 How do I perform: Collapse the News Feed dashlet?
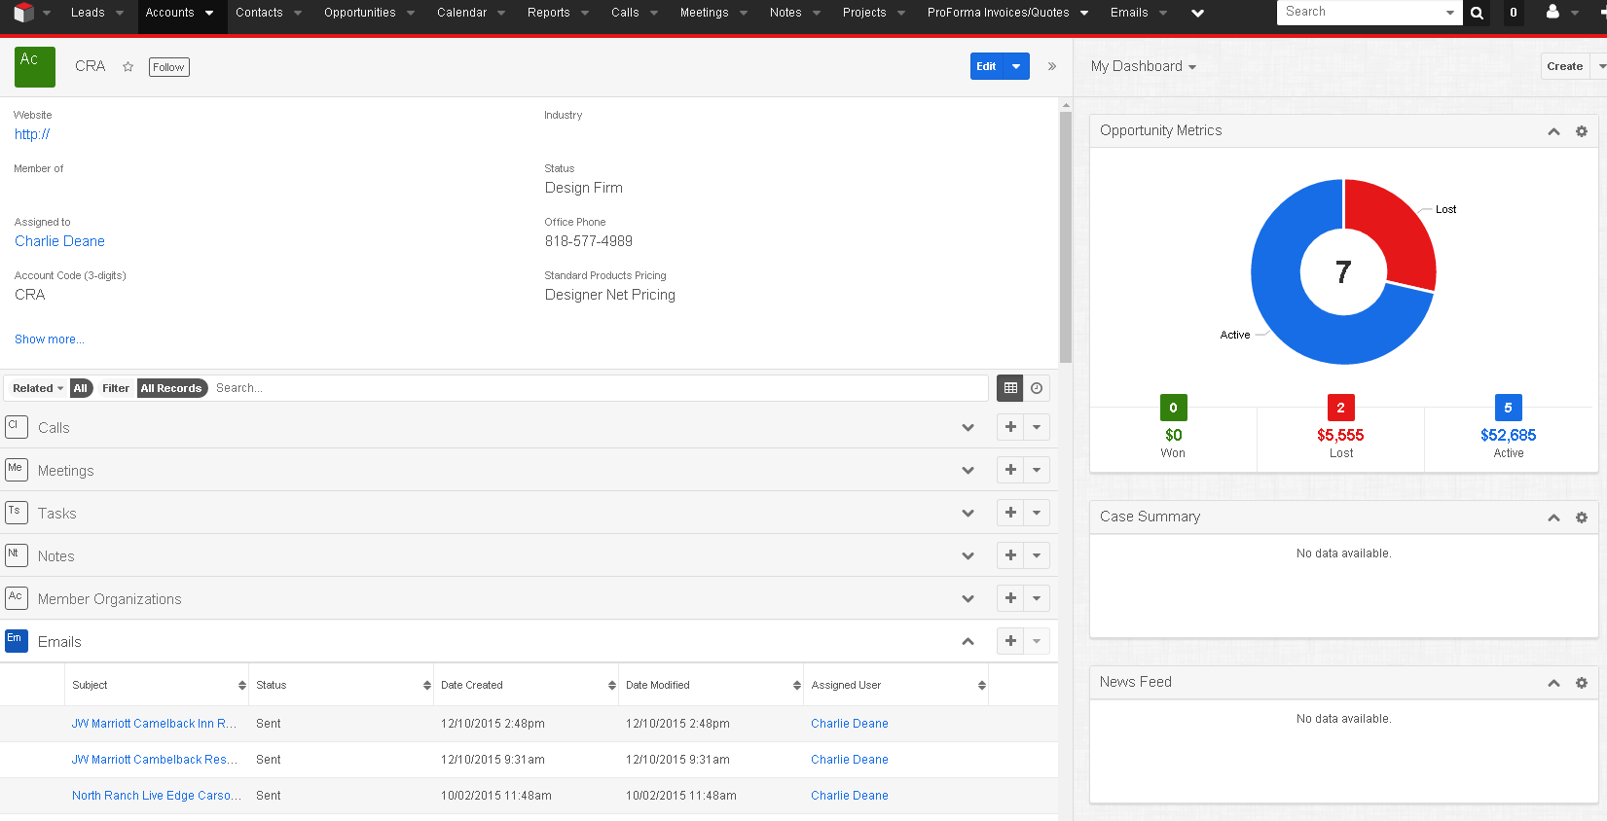1553,683
